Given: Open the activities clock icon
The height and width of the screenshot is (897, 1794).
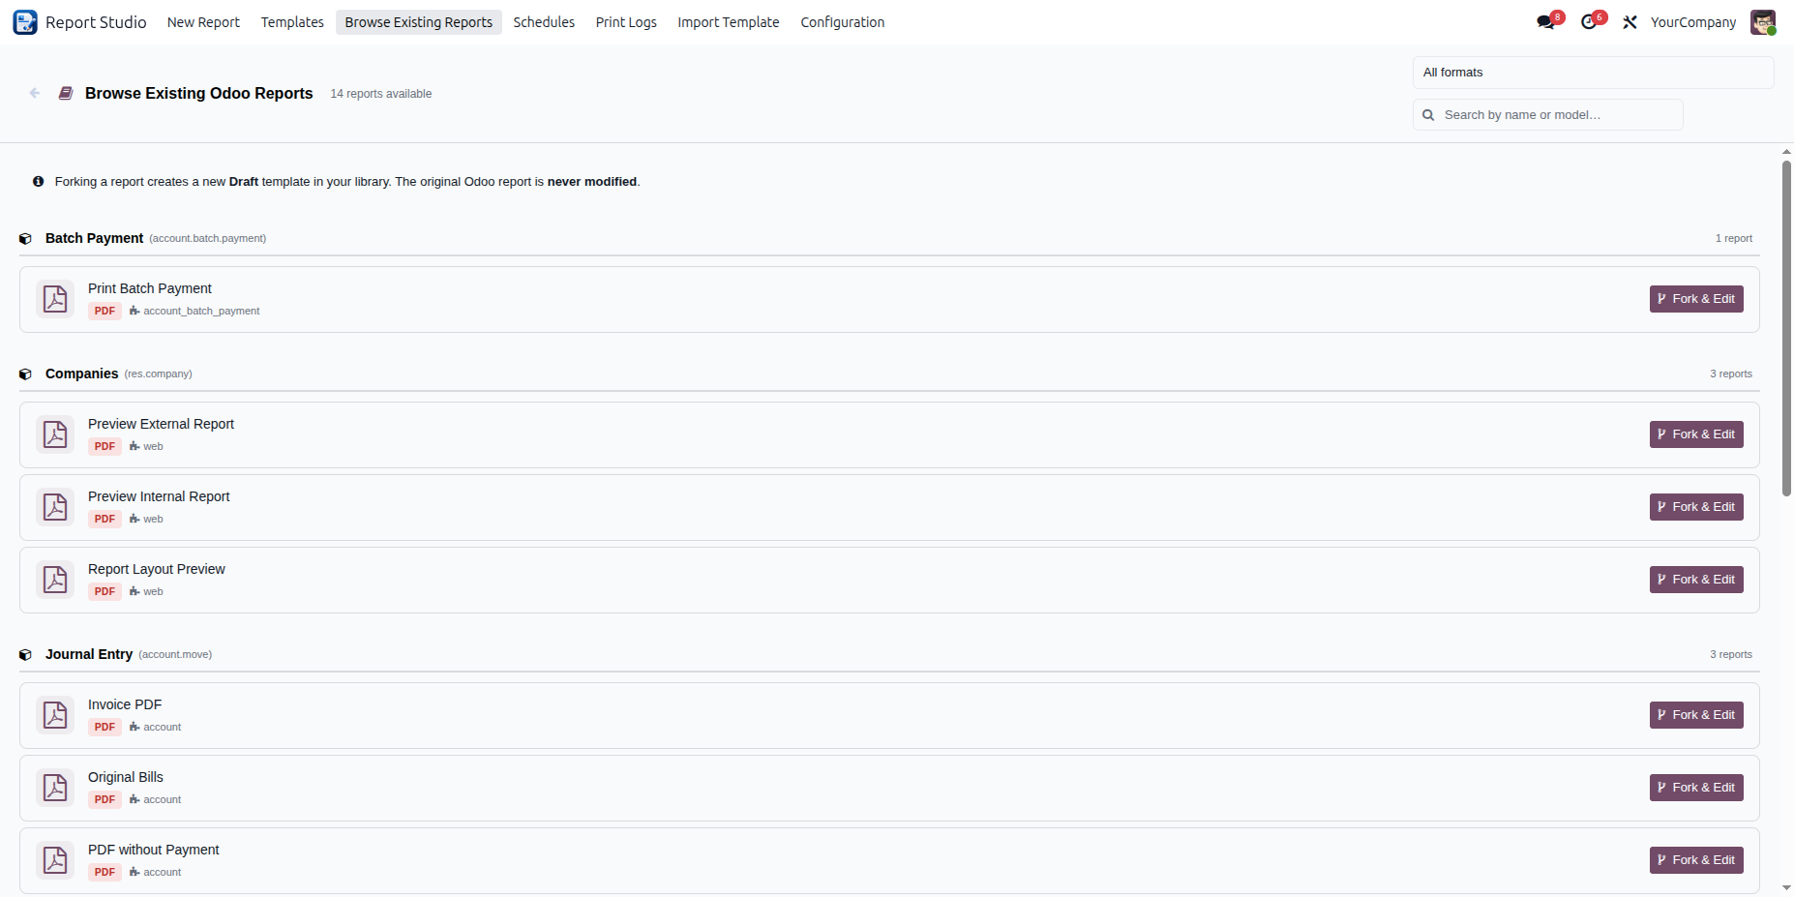Looking at the screenshot, I should click(1589, 22).
